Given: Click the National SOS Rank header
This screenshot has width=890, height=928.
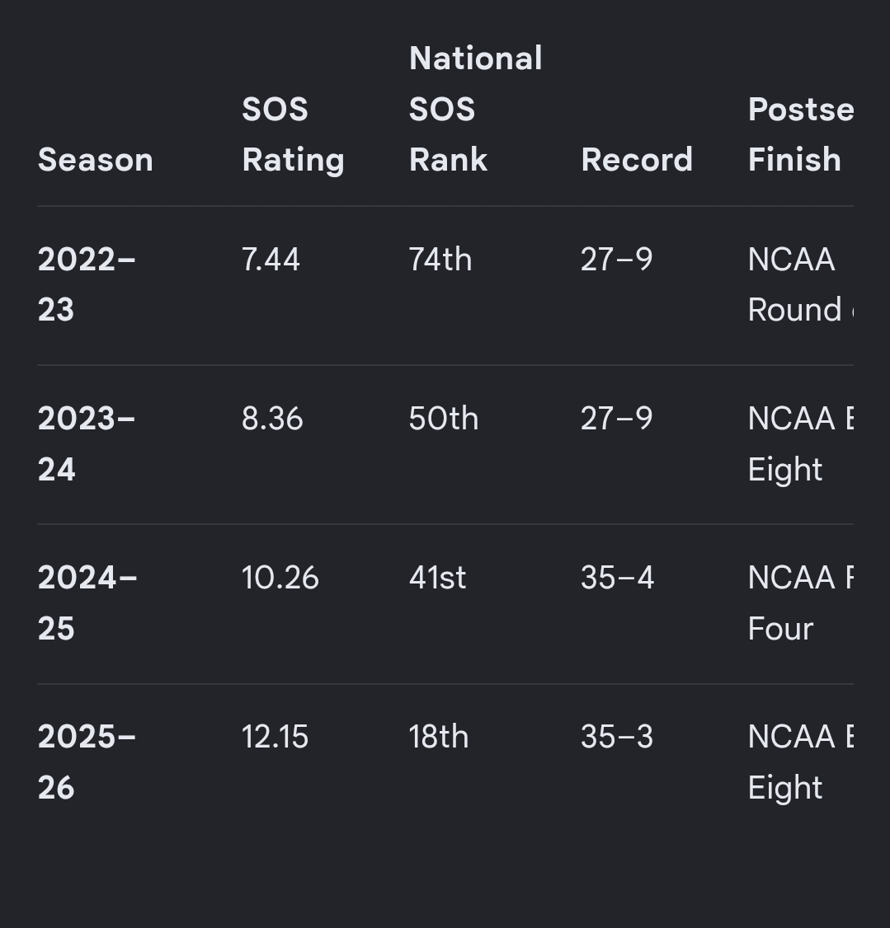Looking at the screenshot, I should (475, 109).
